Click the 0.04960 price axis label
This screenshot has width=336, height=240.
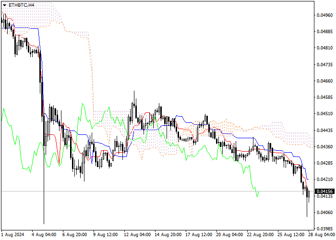[325, 15]
